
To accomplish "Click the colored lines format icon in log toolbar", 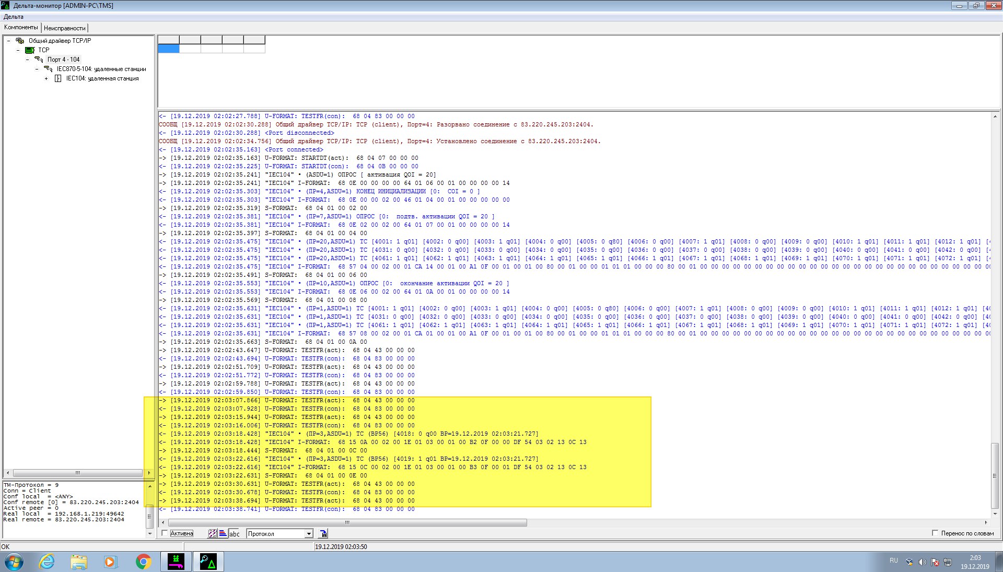I will point(223,533).
